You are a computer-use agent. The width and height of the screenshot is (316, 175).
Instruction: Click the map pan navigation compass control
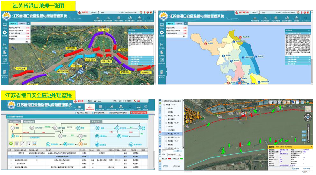click(308, 118)
